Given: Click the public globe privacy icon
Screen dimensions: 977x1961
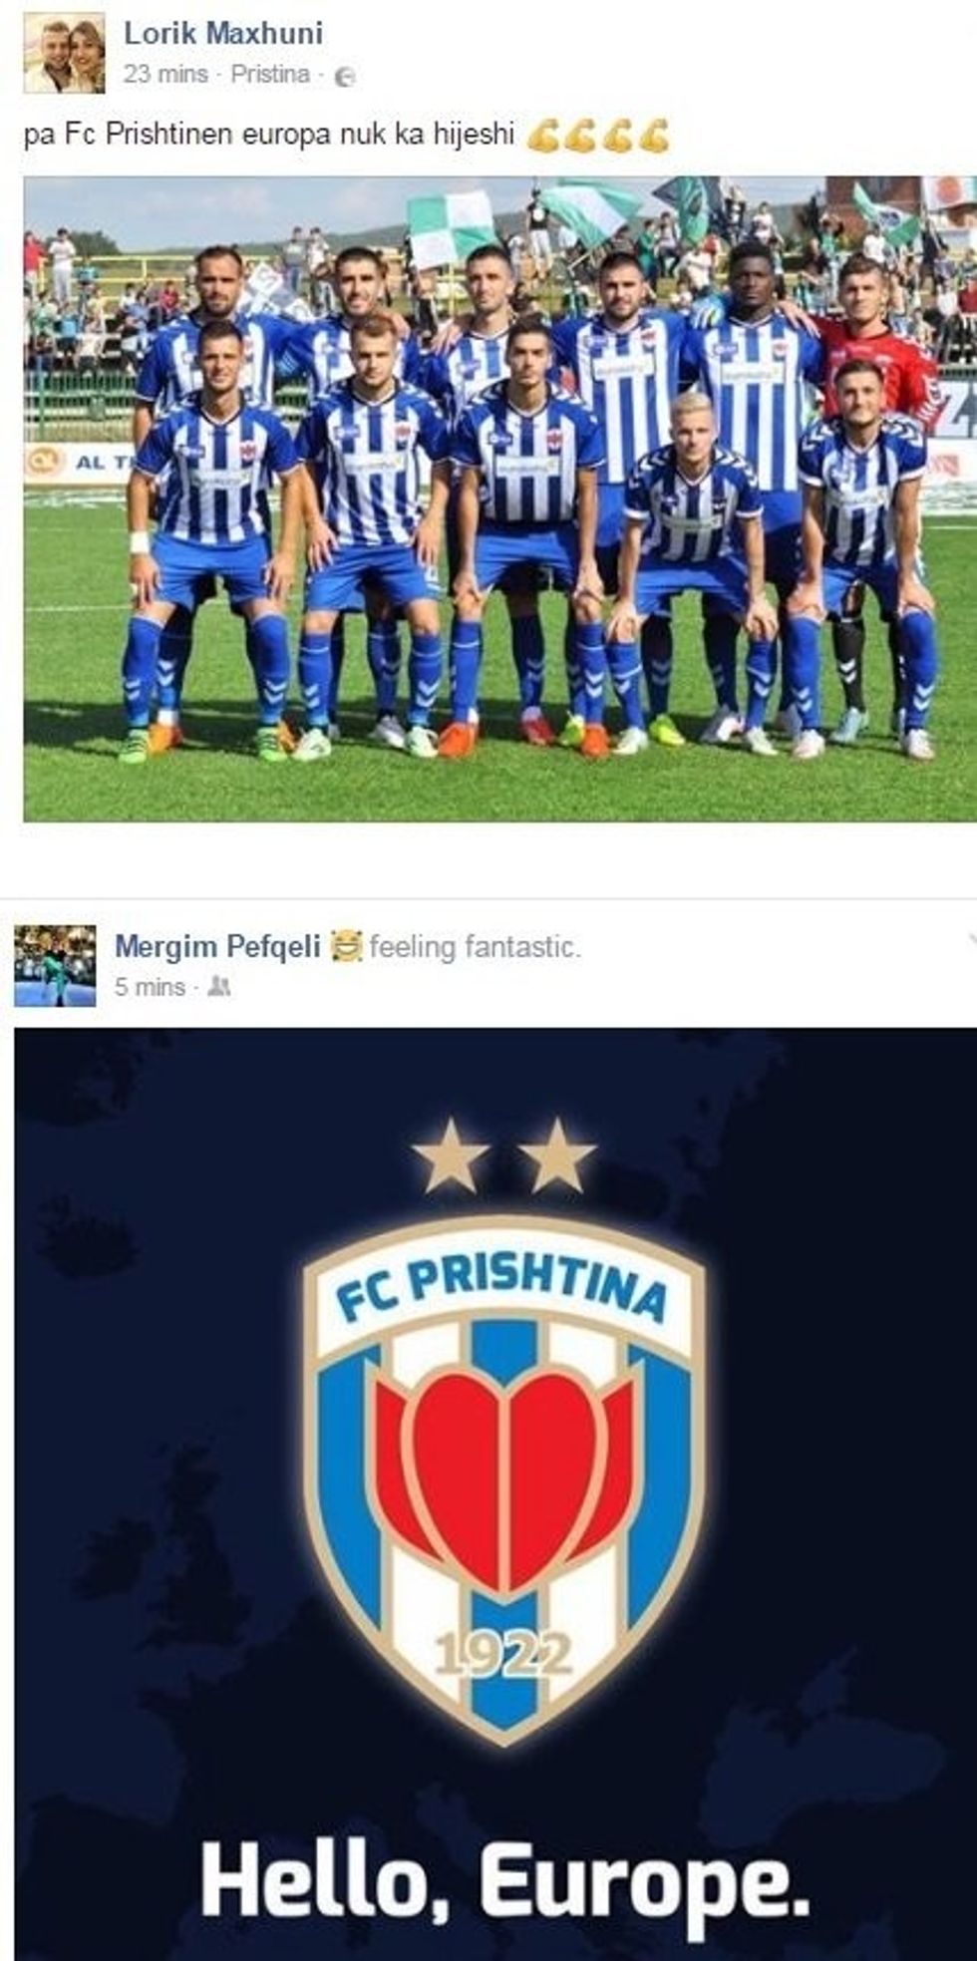Looking at the screenshot, I should (x=344, y=77).
